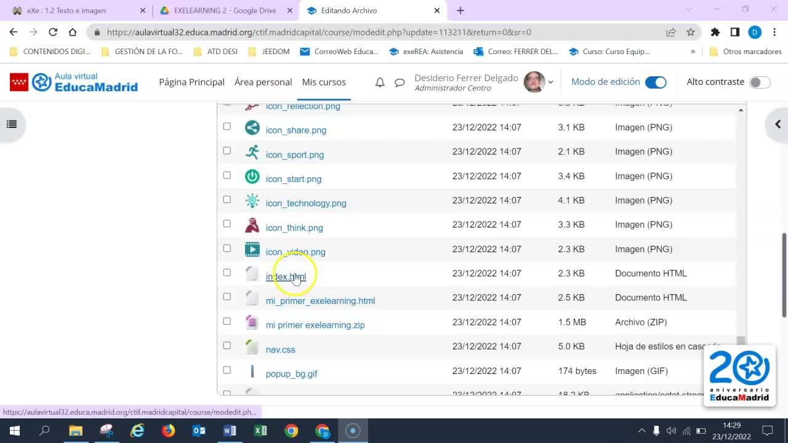Open the course index drawer icon
Image resolution: width=788 pixels, height=443 pixels.
click(x=12, y=124)
